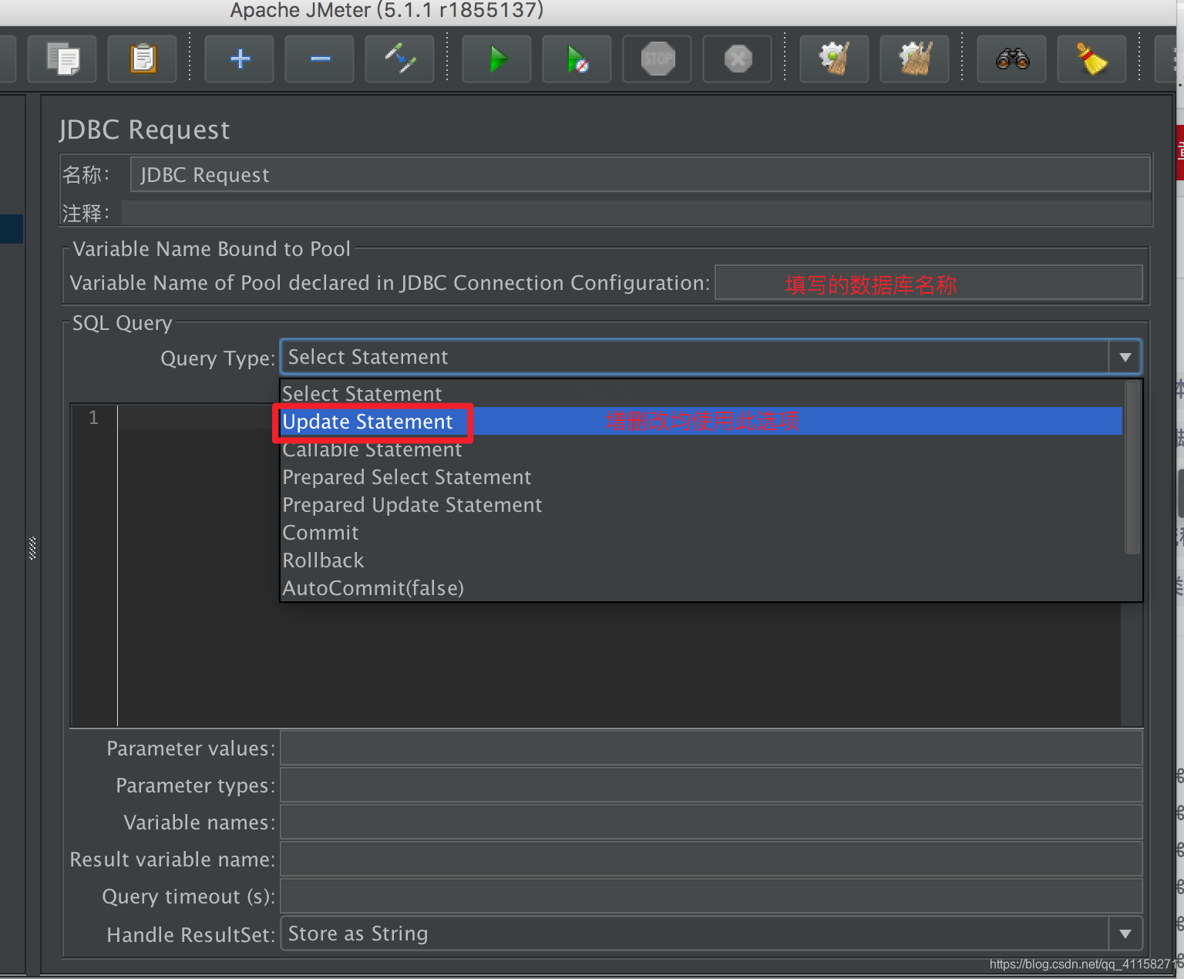Click the Result variable name field
1184x979 pixels.
click(711, 859)
